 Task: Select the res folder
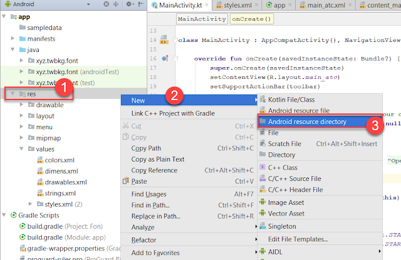31,94
